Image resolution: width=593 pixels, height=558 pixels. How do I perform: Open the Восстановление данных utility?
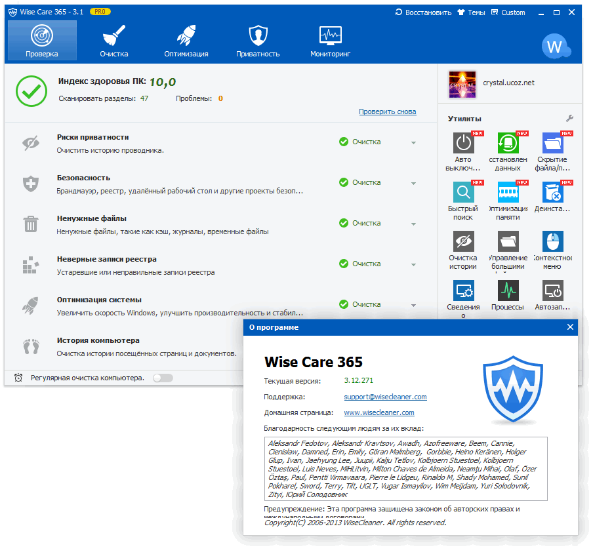pyautogui.click(x=508, y=152)
